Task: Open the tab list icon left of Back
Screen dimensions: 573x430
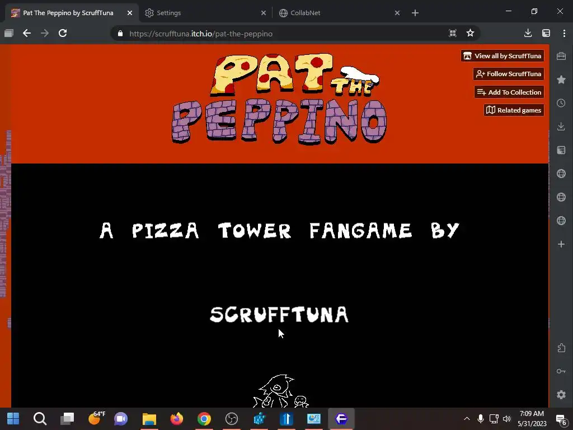Action: (x=9, y=33)
